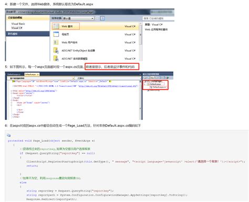
Task: Click the template list vertical scrollbar
Action: 140,41
